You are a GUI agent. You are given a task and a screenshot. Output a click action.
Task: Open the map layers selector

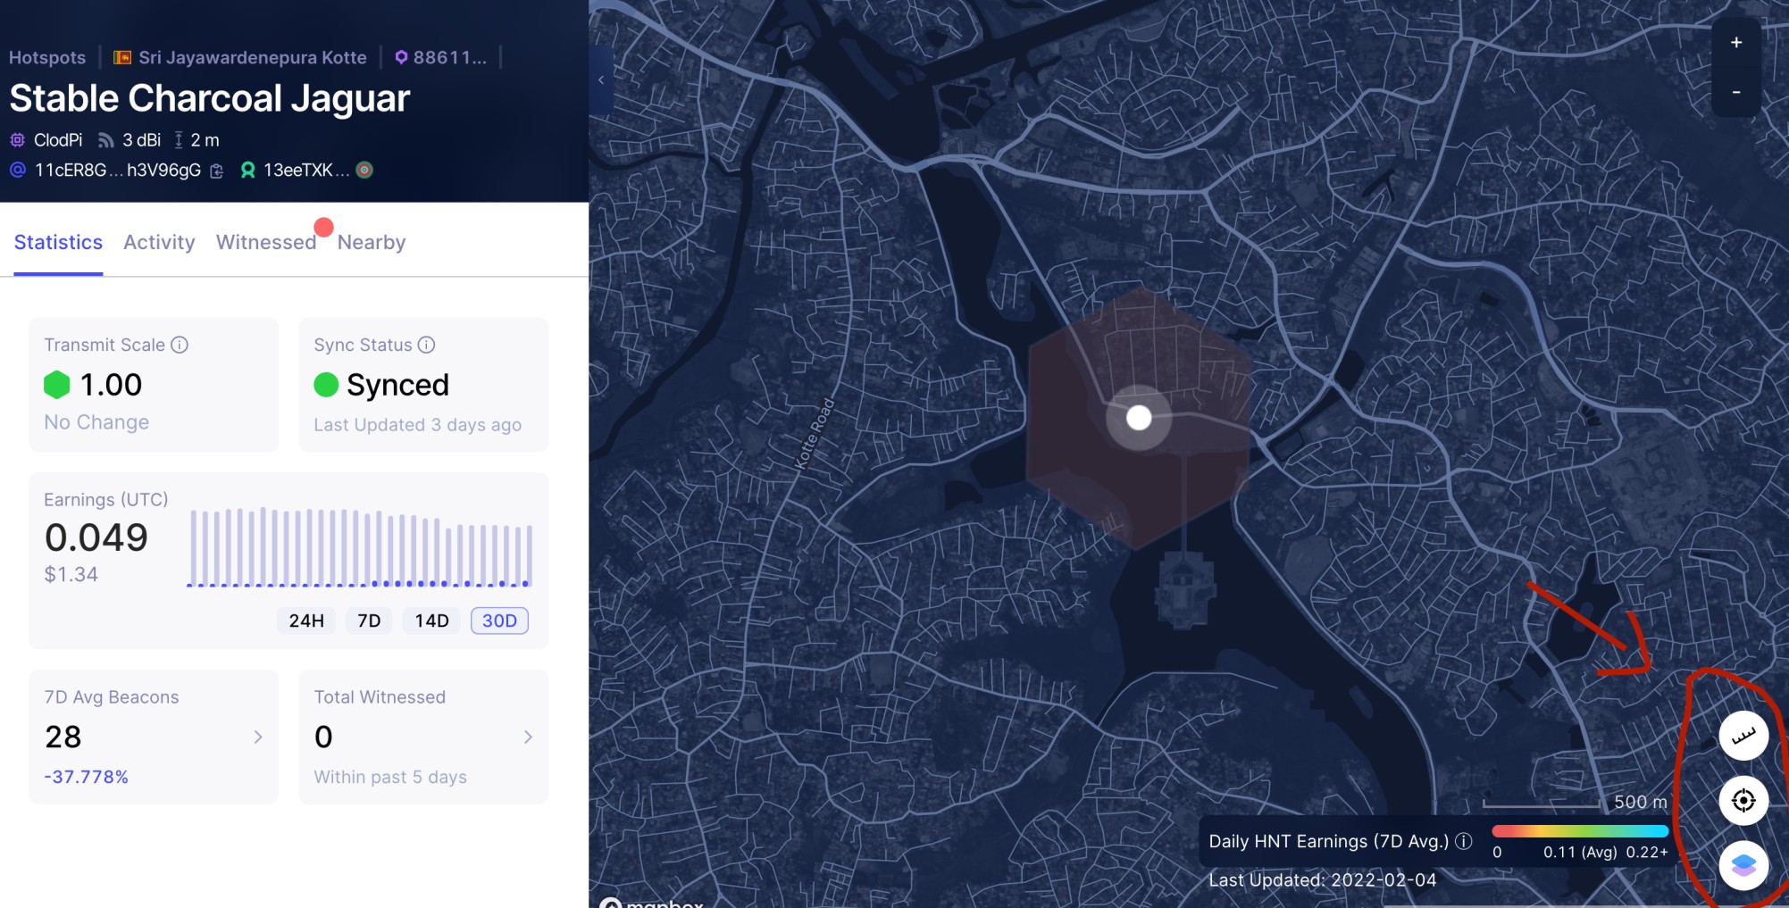coord(1743,865)
